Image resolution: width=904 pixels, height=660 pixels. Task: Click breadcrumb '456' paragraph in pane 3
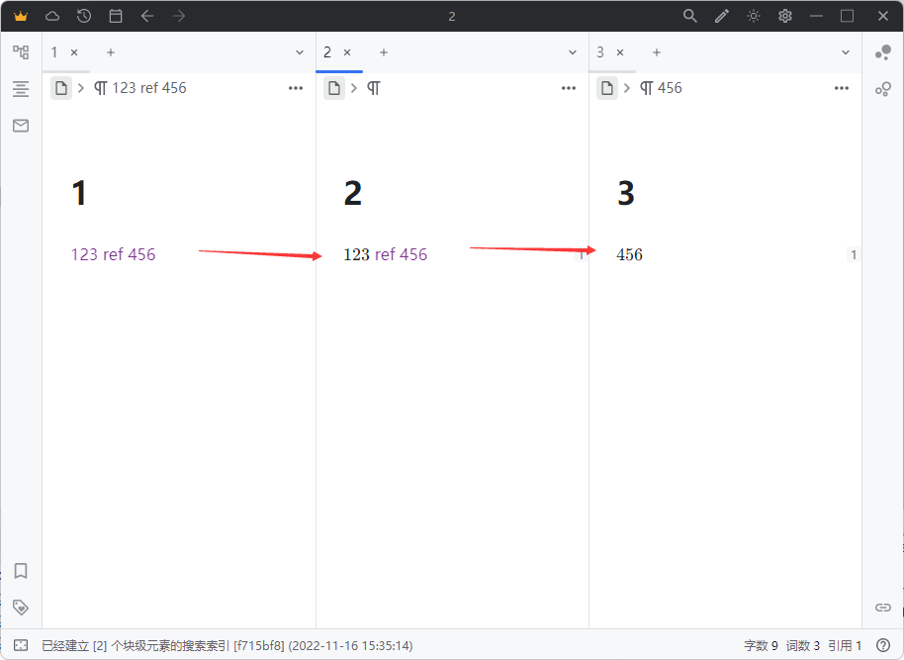pyautogui.click(x=661, y=88)
